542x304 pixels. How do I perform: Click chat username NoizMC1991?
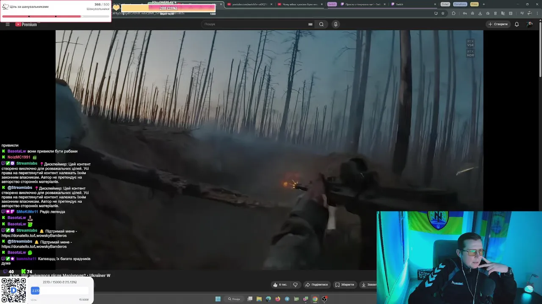(19, 157)
